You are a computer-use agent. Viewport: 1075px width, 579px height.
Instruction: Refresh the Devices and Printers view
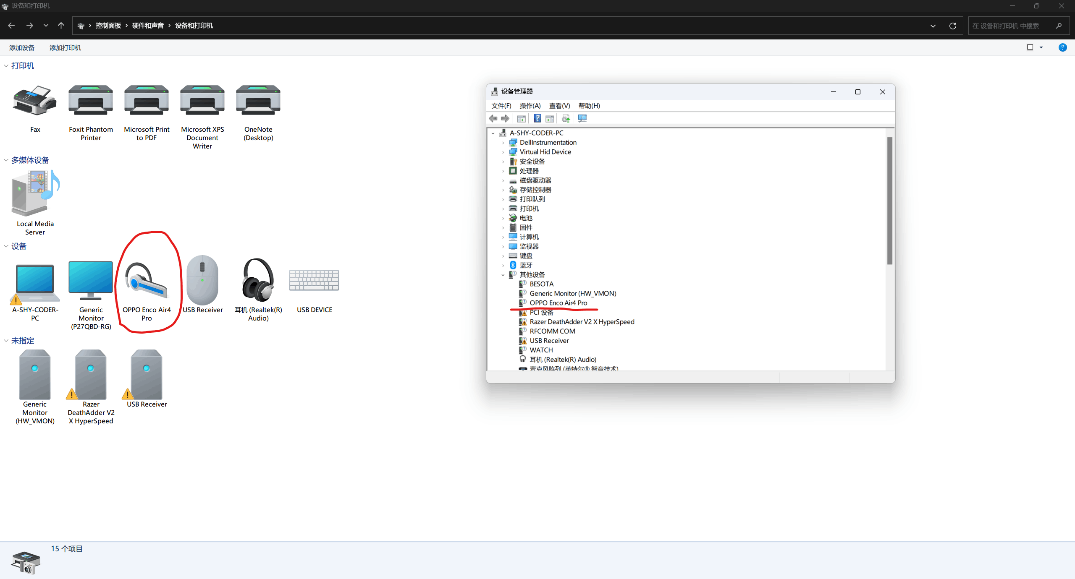click(x=953, y=26)
